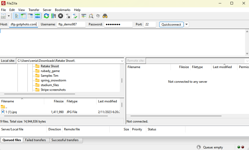This screenshot has width=249, height=150.
Task: Toggle synchronized browsing
Action: point(98,16)
